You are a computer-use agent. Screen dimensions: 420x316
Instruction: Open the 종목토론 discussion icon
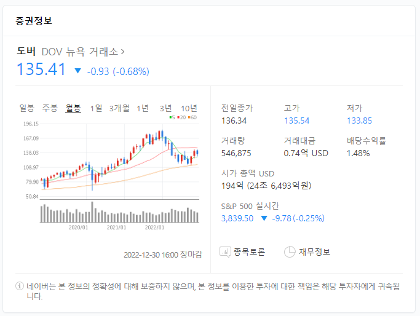225,251
